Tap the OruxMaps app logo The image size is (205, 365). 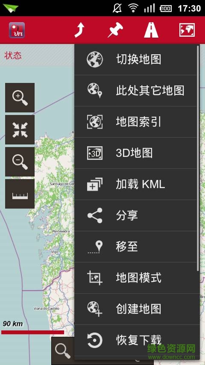coord(17,30)
